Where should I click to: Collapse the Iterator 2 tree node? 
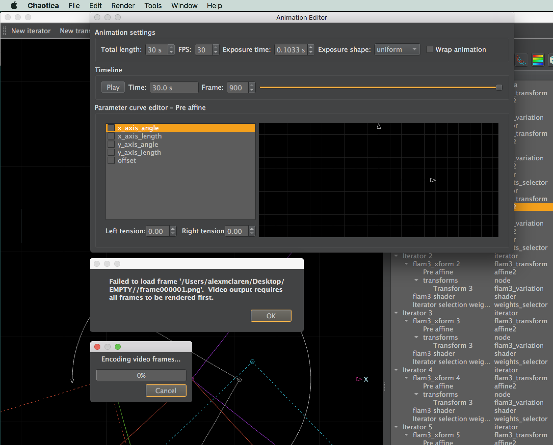tap(396, 256)
